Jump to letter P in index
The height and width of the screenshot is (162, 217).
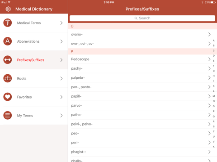[214, 111]
